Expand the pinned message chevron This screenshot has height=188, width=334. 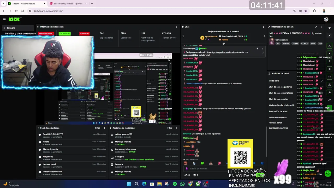pos(263,53)
